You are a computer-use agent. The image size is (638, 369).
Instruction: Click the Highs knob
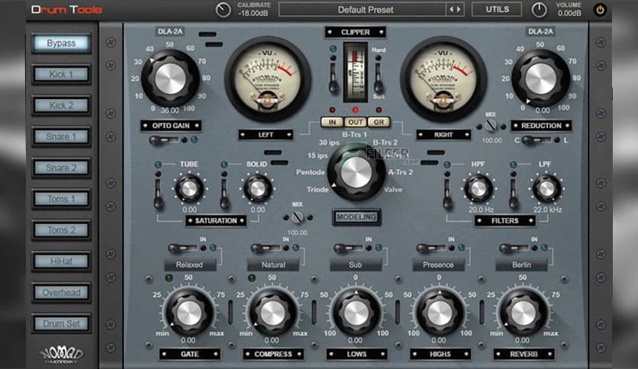point(440,313)
